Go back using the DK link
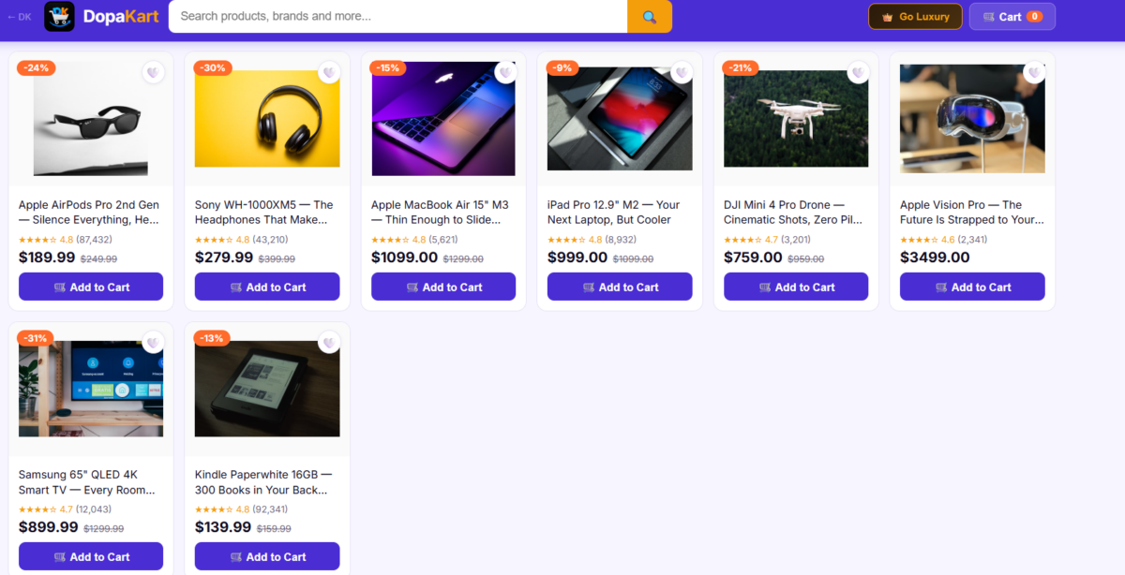 (x=19, y=17)
